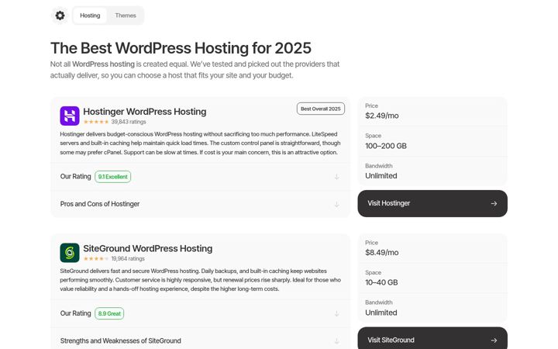
Task: Click the gear logo icon
Action: 60,16
